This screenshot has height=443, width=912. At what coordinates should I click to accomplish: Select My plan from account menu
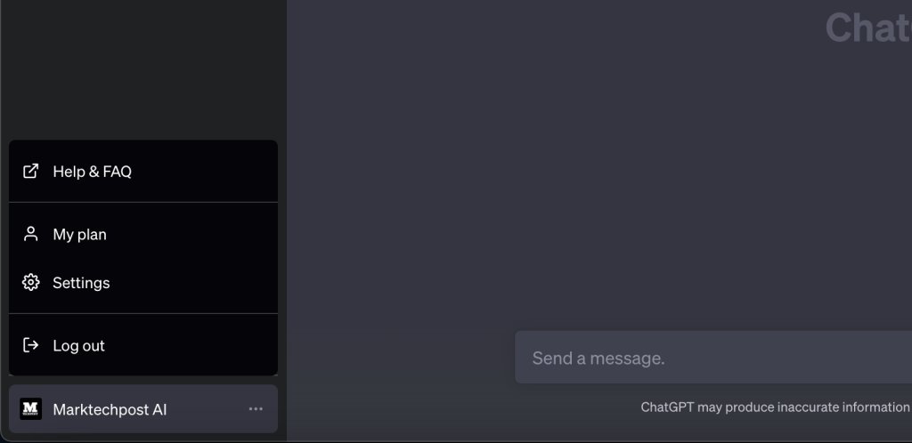[143, 234]
